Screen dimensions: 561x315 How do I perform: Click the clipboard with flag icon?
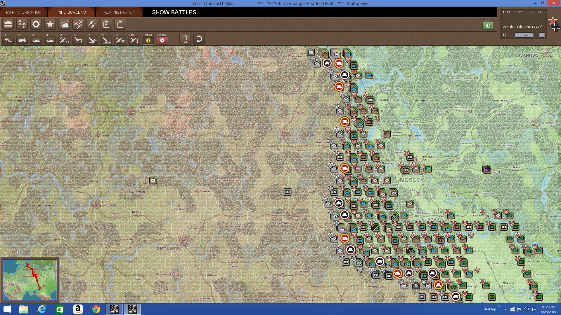coord(106,24)
